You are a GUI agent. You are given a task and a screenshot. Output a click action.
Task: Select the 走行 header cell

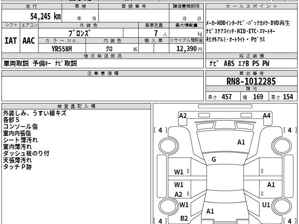click(x=32, y=6)
